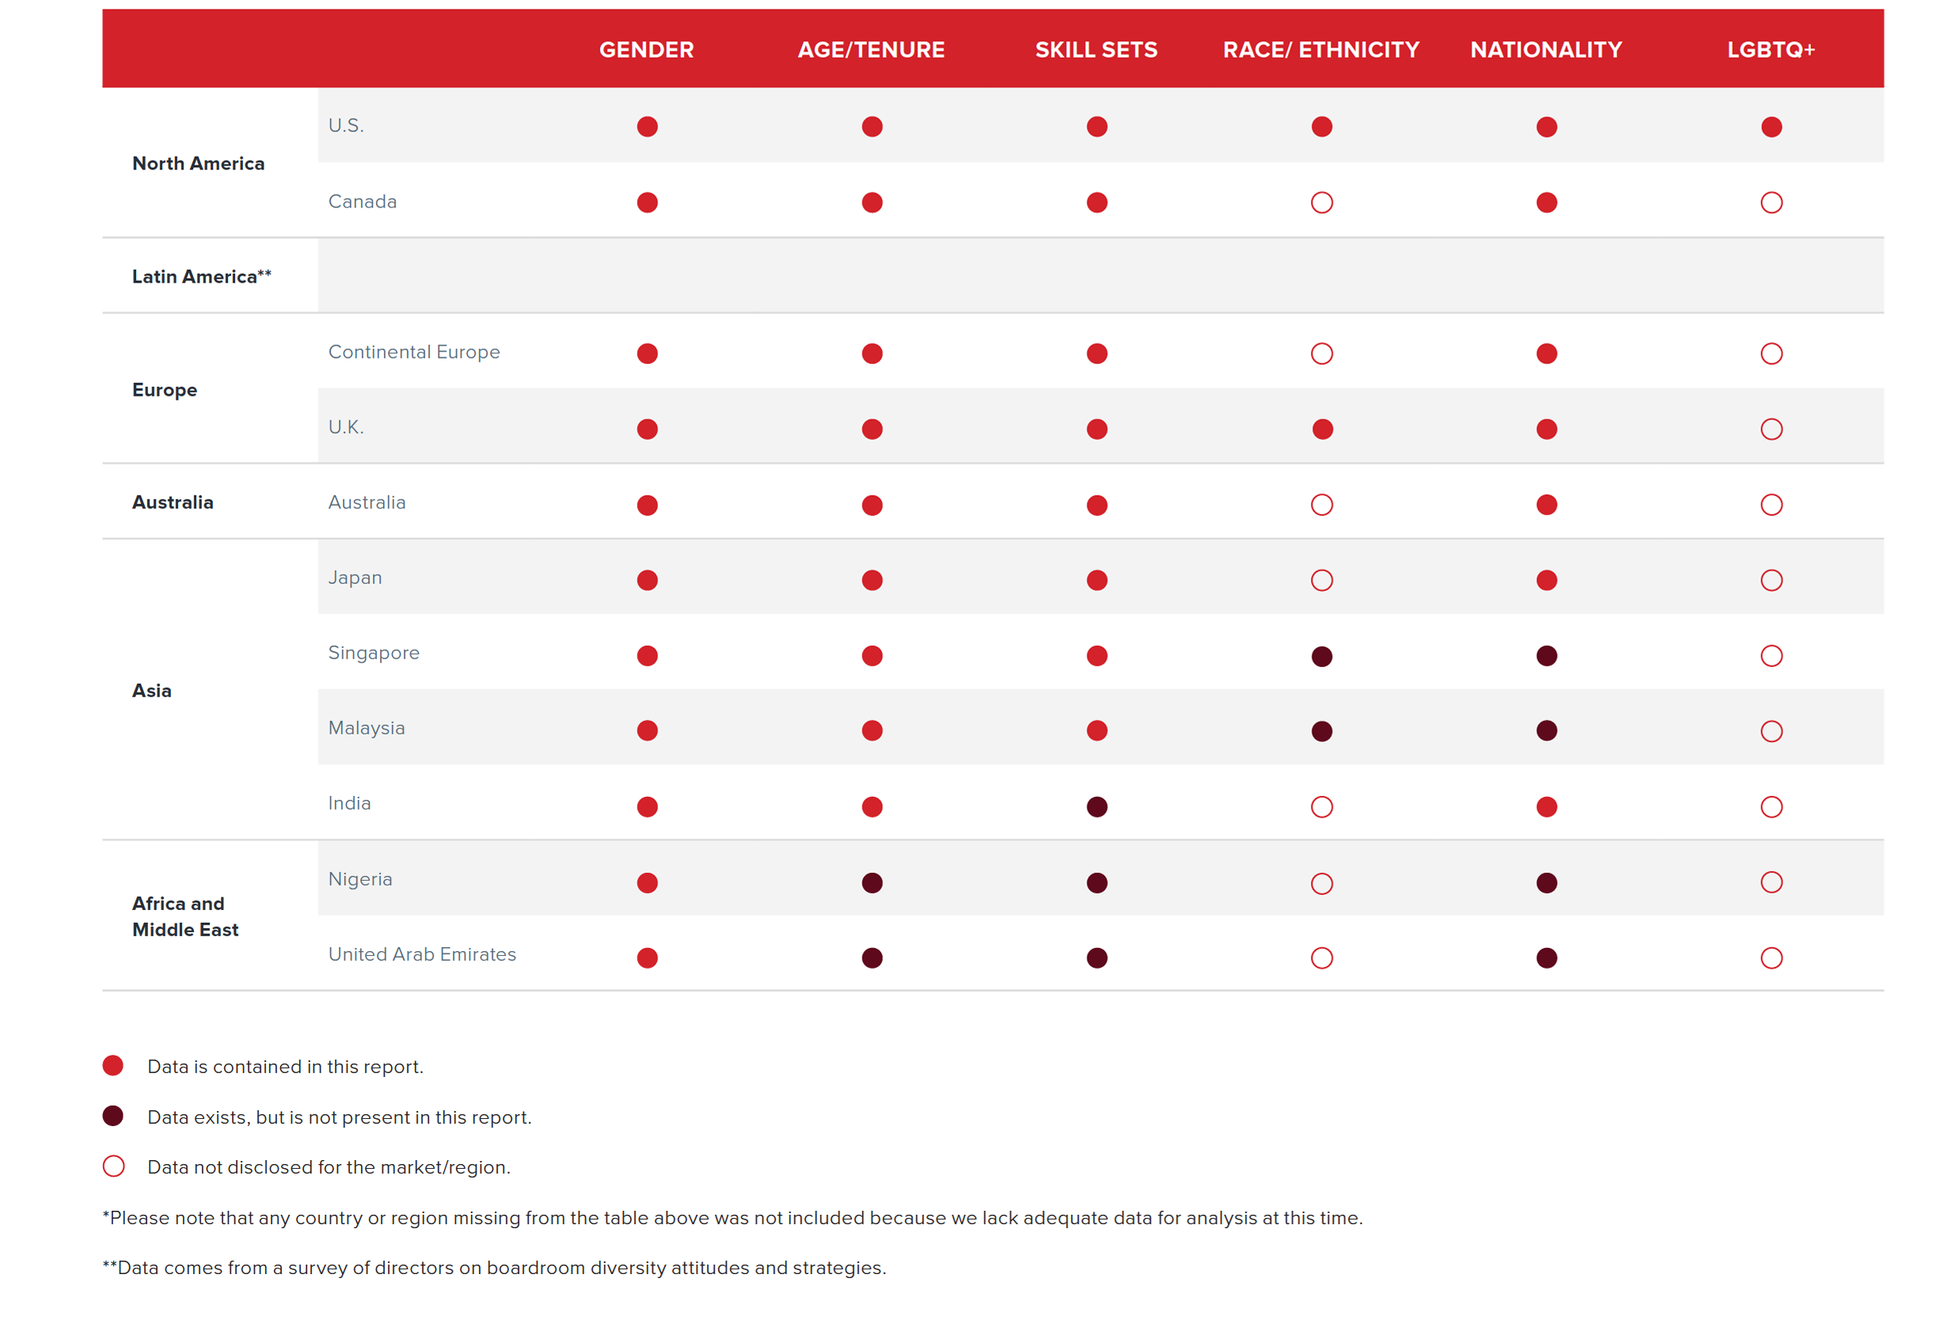This screenshot has width=1959, height=1320.
Task: Click the red legend dot for contained data
Action: 113,1066
